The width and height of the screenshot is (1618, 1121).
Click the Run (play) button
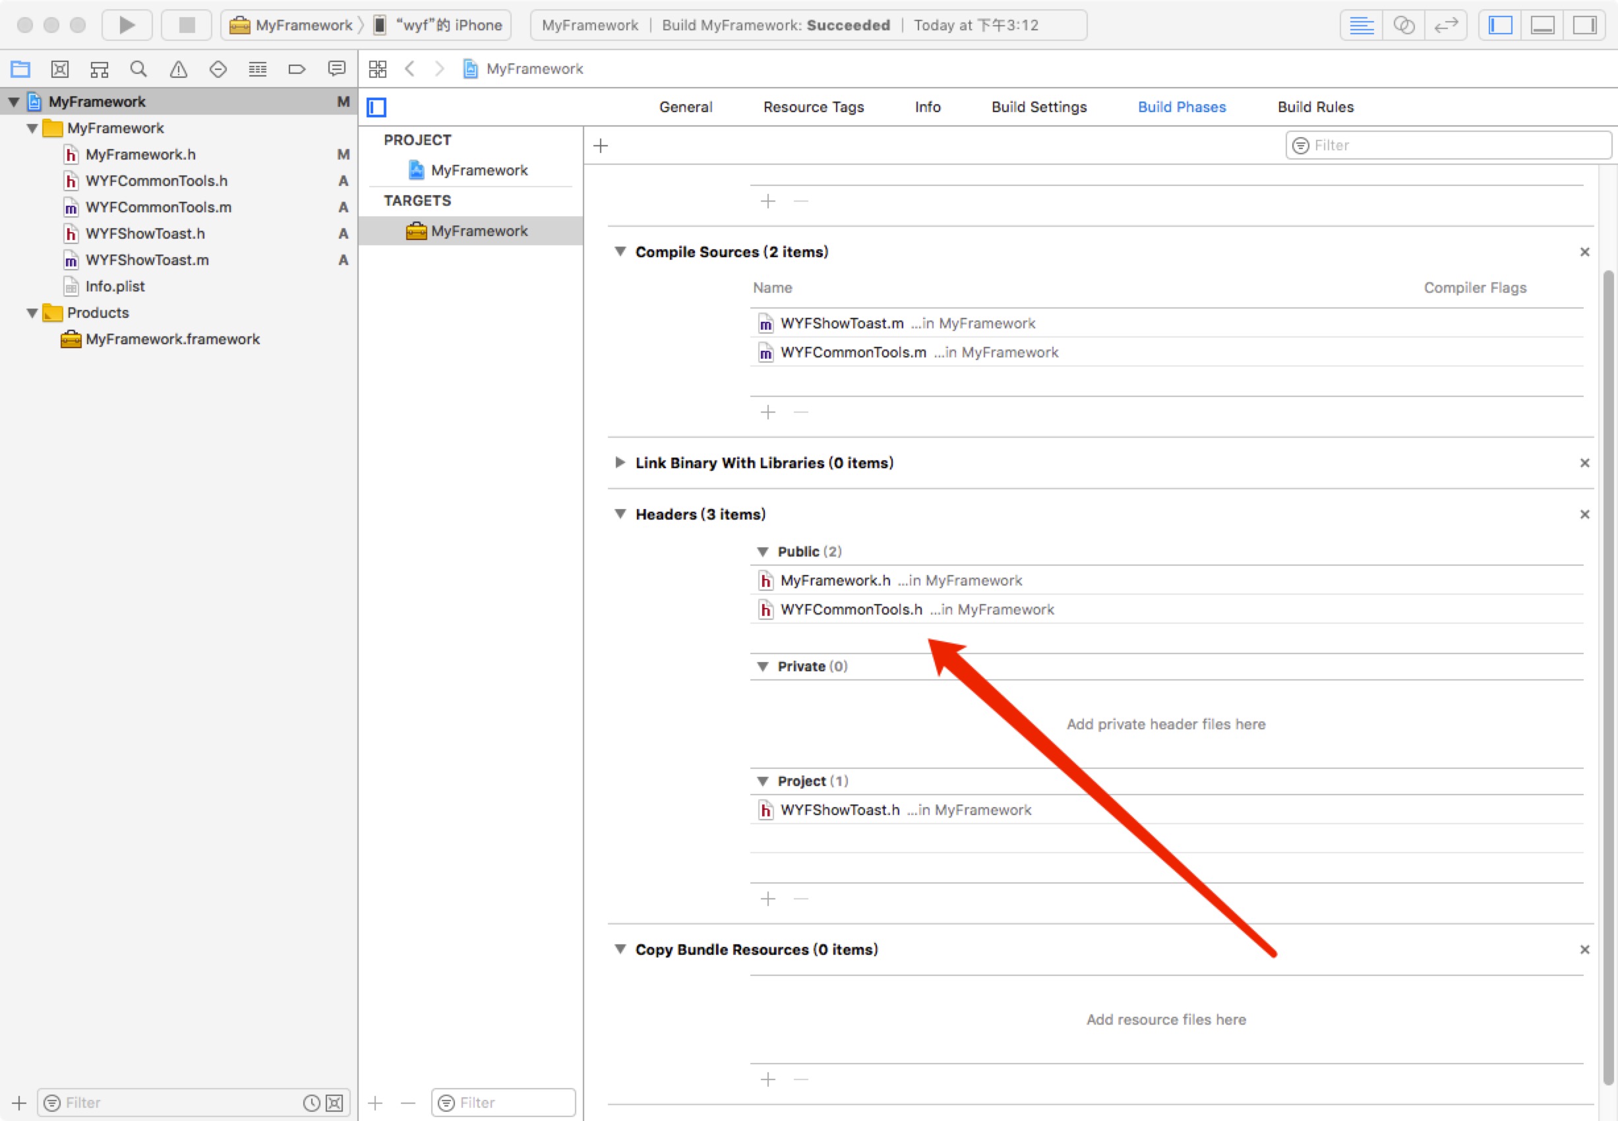tap(127, 25)
